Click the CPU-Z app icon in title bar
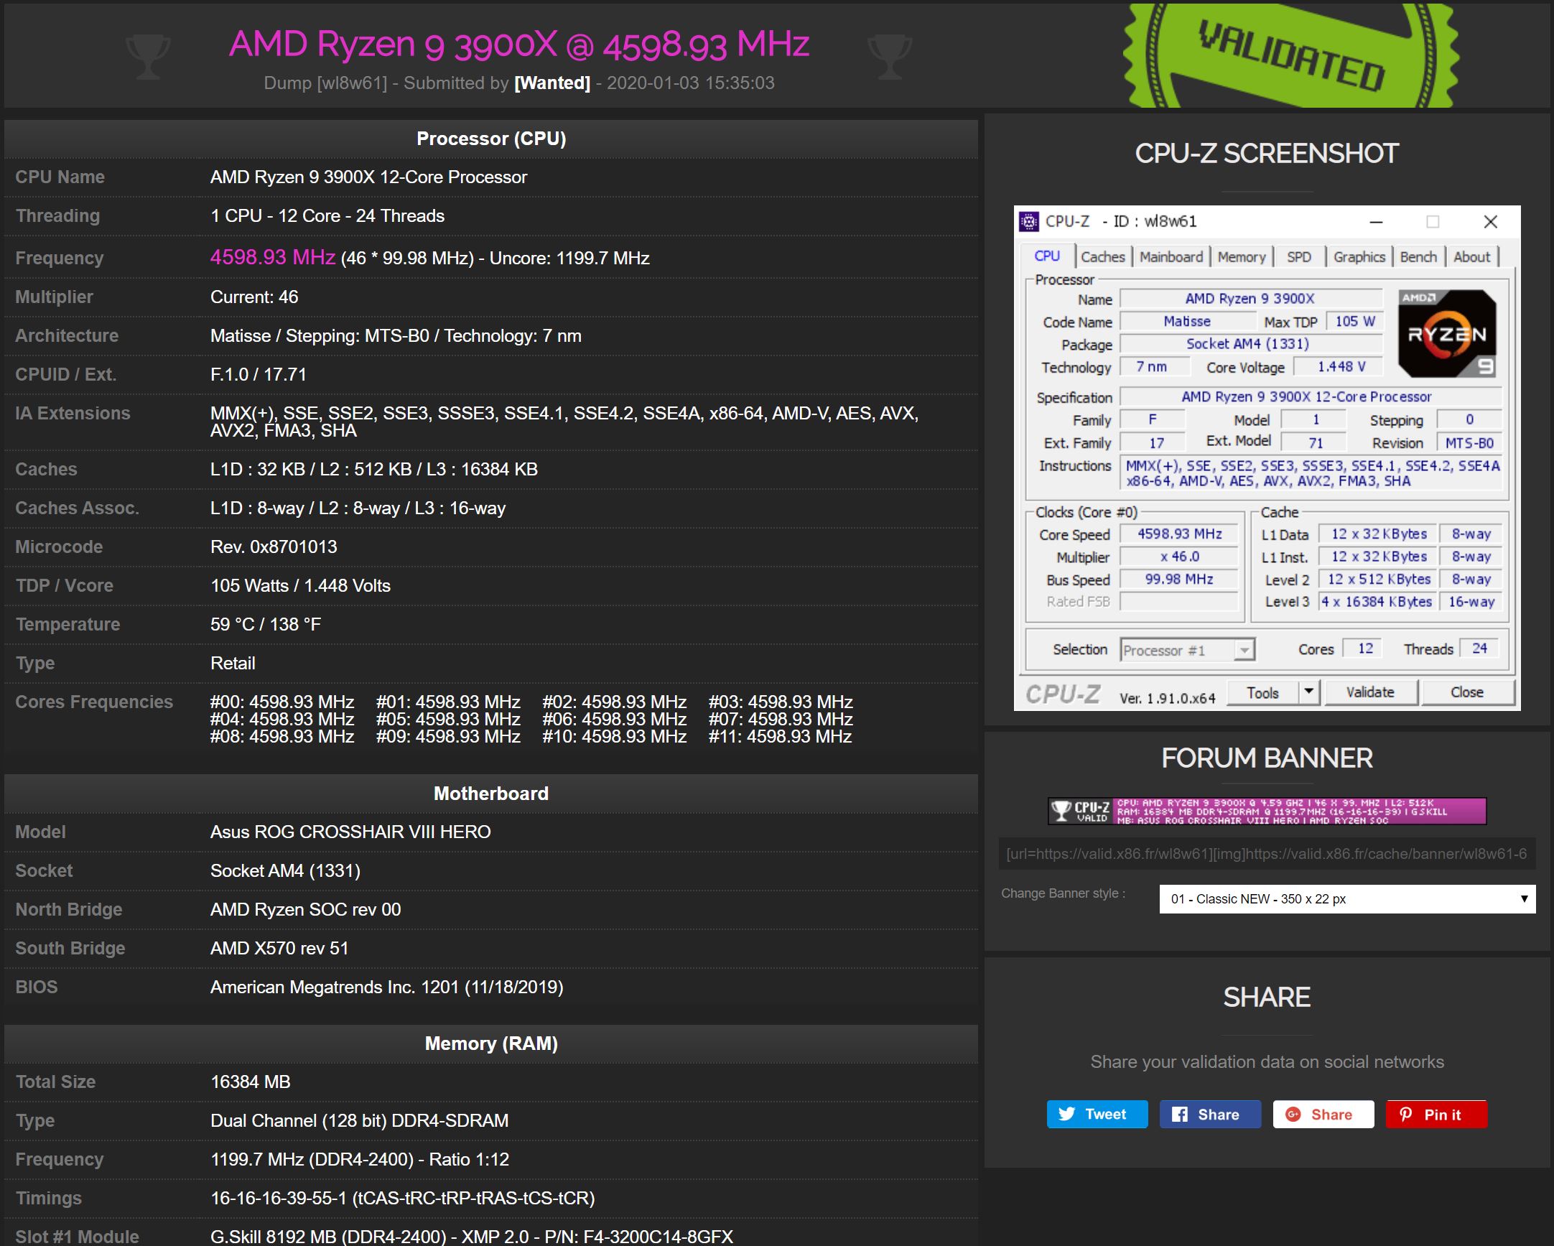1554x1246 pixels. coord(1028,221)
